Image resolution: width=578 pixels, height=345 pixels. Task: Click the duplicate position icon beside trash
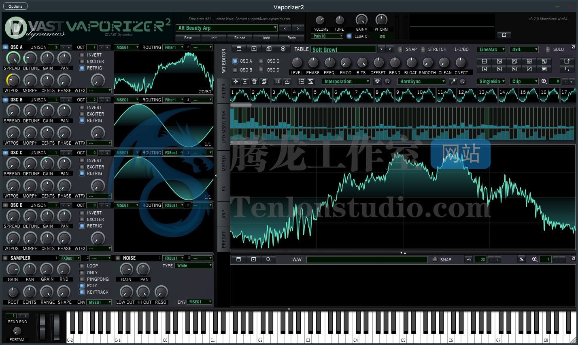click(264, 81)
